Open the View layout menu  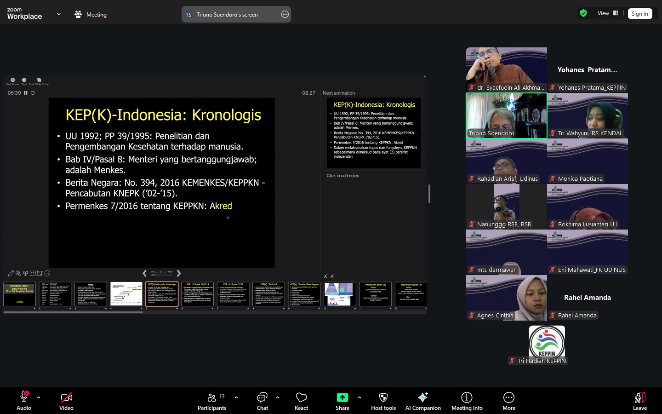[607, 13]
